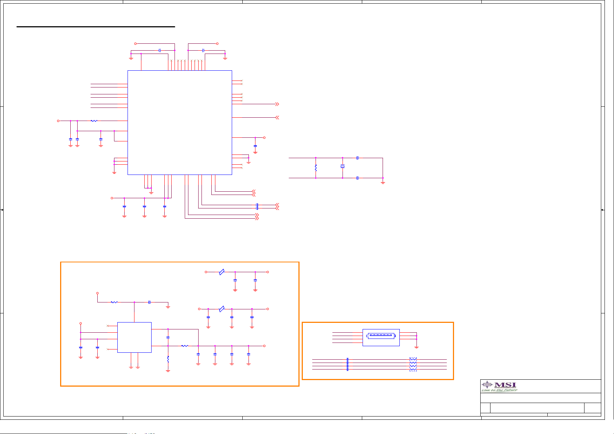Image resolution: width=614 pixels, height=434 pixels.
Task: Click the resistor on regulator IC output line
Action: 185,346
